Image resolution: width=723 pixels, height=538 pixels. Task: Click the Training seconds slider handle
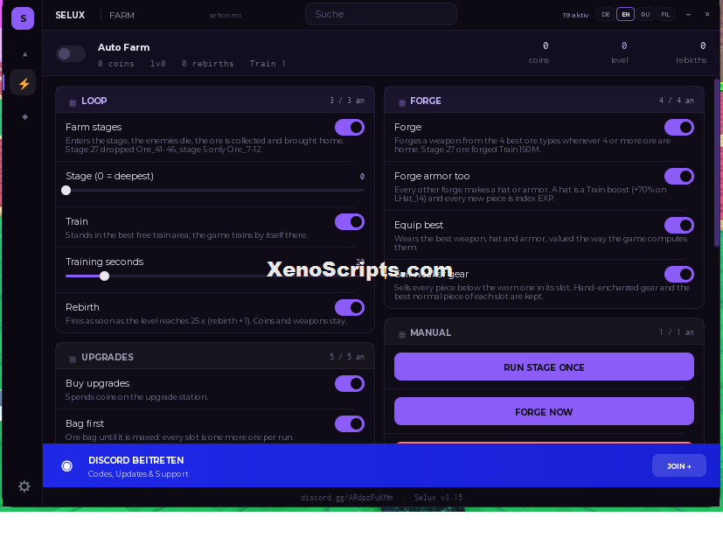click(x=105, y=276)
